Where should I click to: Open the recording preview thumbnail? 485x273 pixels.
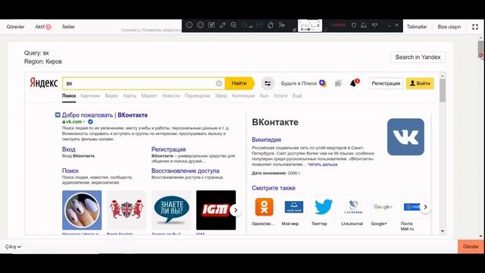pyautogui.click(x=310, y=25)
